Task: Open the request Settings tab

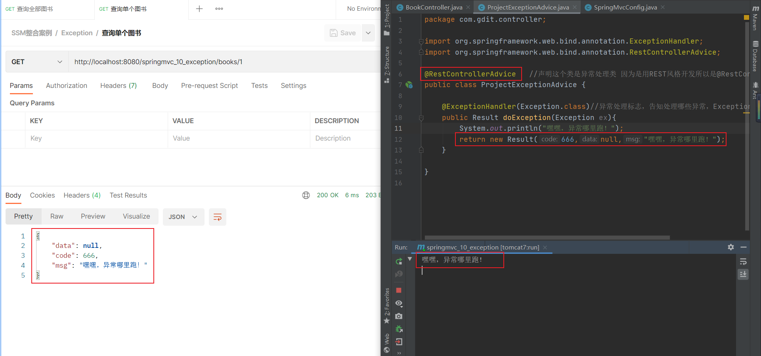Action: tap(293, 86)
